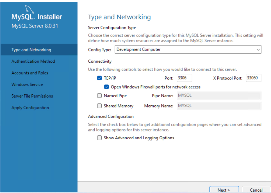This screenshot has width=271, height=193.
Task: Open Server File Permissions step
Action: [32, 96]
